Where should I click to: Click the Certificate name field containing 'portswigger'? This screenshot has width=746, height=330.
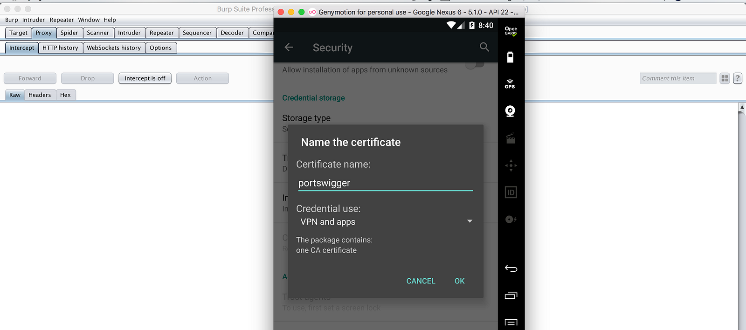pyautogui.click(x=386, y=183)
